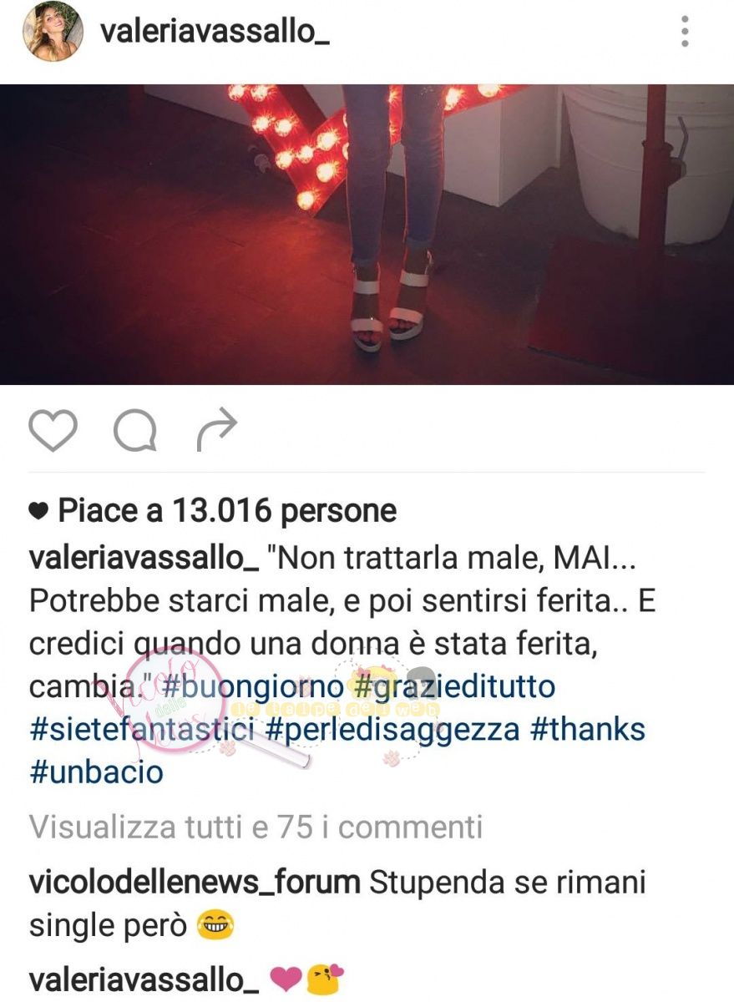Open valeriavassallo_ profile picture

pos(53,32)
